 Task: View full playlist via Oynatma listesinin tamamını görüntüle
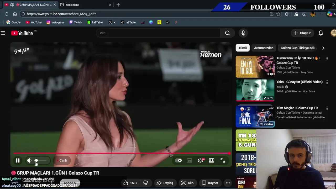(x=301, y=117)
